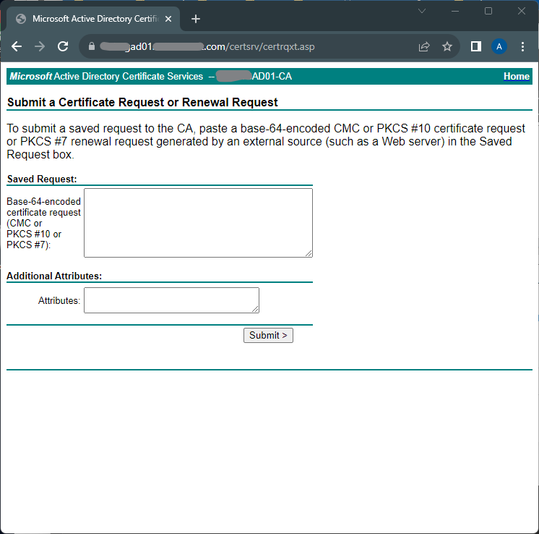Share this page using the share icon
The height and width of the screenshot is (534, 539).
coord(424,46)
